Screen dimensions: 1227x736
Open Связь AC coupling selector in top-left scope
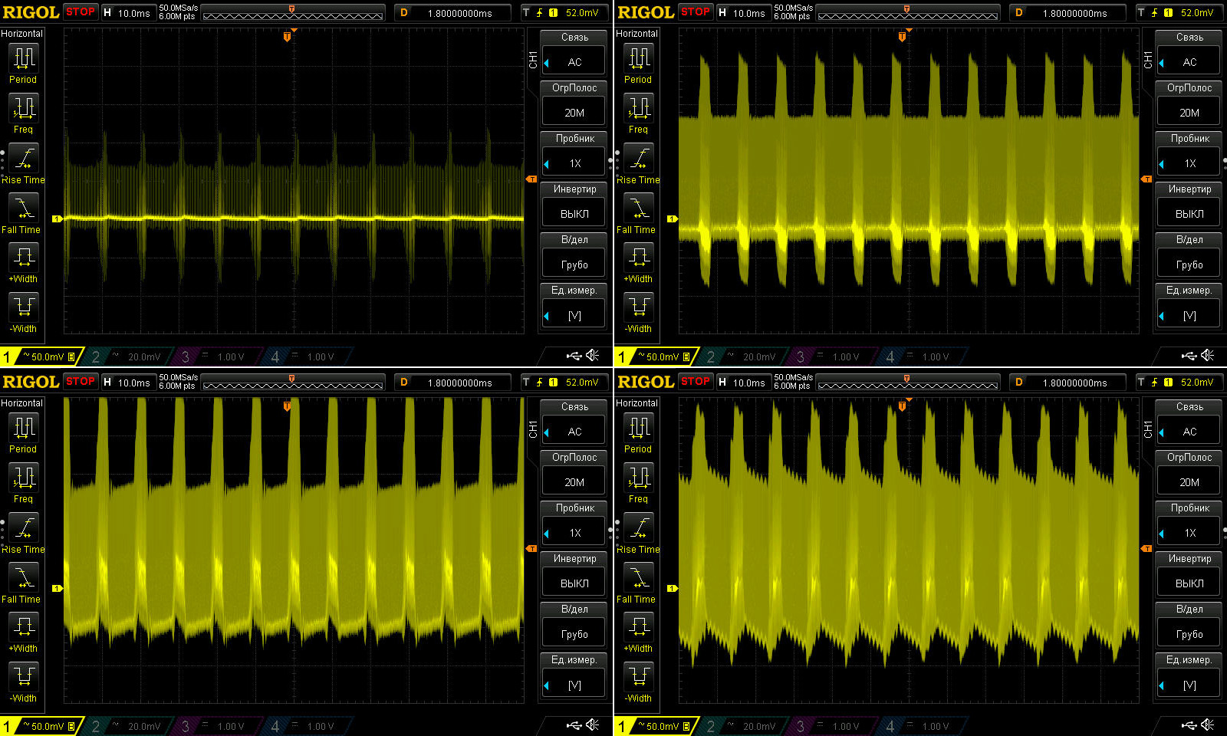574,61
